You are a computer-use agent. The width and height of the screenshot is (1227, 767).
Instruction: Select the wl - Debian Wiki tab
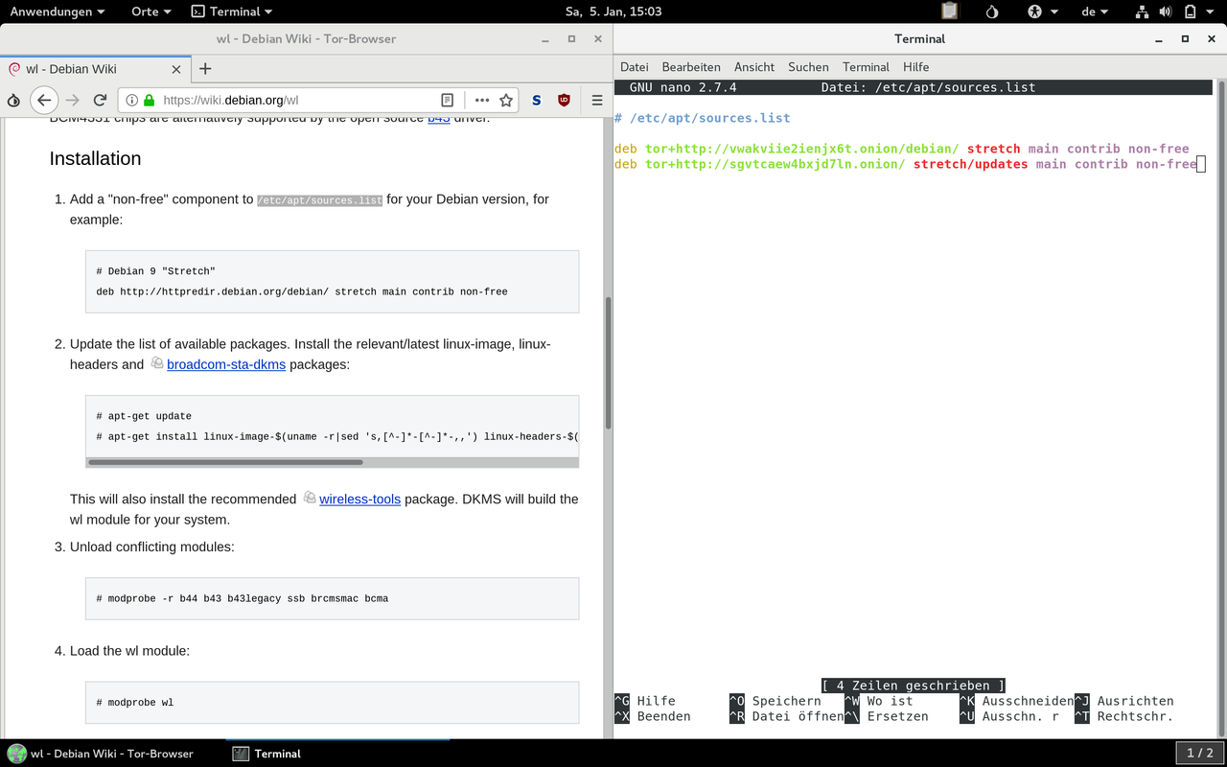pos(95,69)
